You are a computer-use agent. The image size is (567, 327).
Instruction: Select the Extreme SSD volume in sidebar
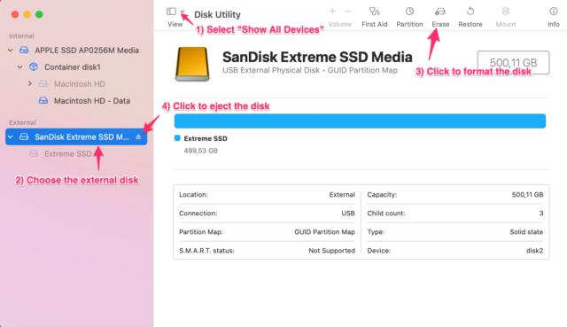68,153
